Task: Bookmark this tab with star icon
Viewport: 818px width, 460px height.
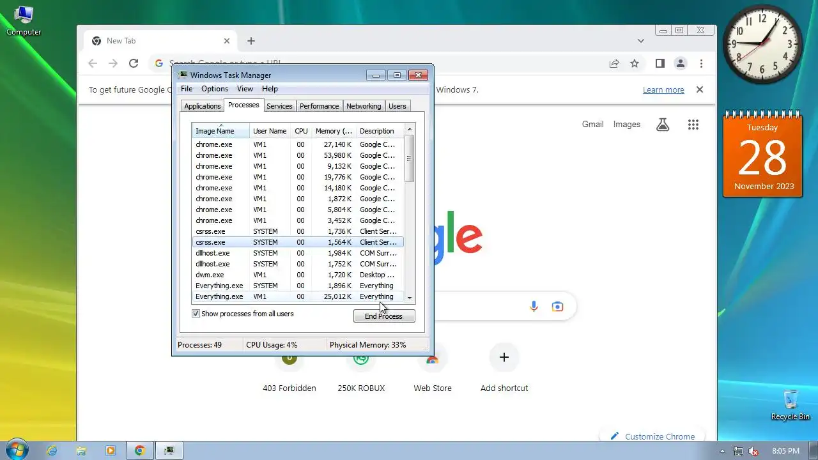Action: (x=635, y=63)
